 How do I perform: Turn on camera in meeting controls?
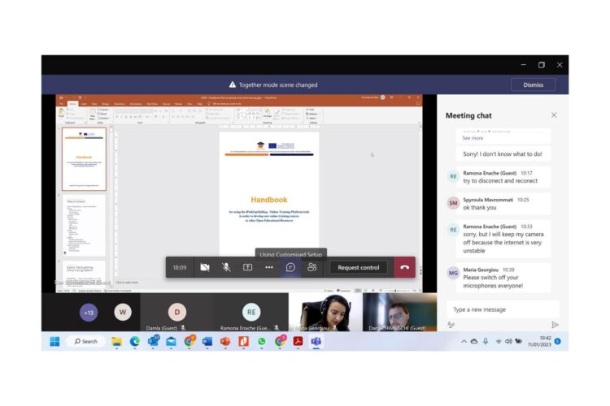(x=205, y=267)
